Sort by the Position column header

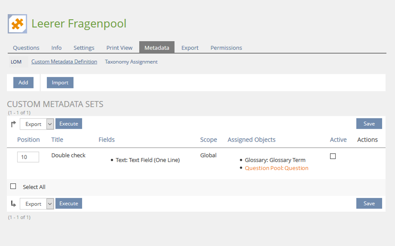click(x=28, y=140)
